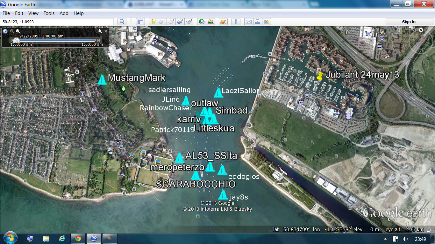Open Internet Explorer from taskbar

coord(62,239)
